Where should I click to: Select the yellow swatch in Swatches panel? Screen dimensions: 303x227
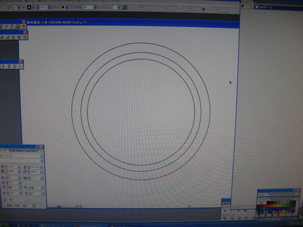coord(277,206)
